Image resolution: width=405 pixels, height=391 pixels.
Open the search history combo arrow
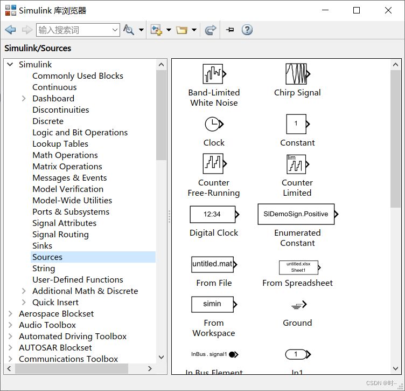[115, 30]
